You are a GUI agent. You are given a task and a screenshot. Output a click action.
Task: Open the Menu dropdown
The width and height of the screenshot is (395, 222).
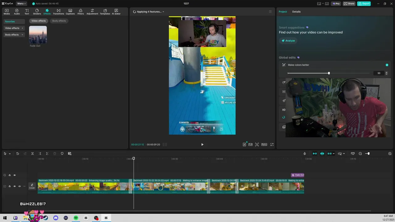(x=21, y=4)
